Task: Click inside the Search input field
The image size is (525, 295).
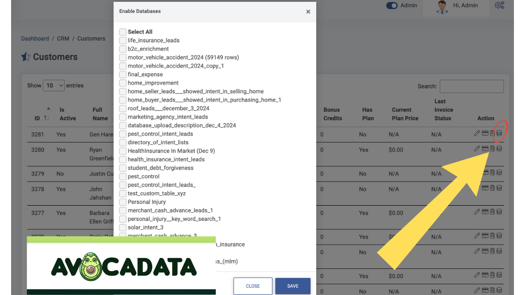Action: tap(471, 86)
